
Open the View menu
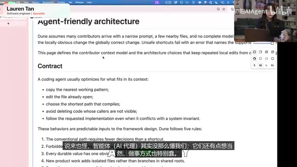[26, 2]
